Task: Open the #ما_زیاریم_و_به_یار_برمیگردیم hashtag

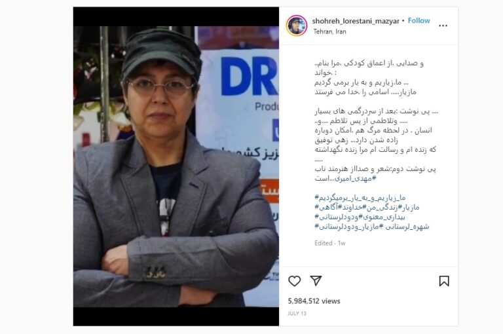Action: tap(360, 198)
